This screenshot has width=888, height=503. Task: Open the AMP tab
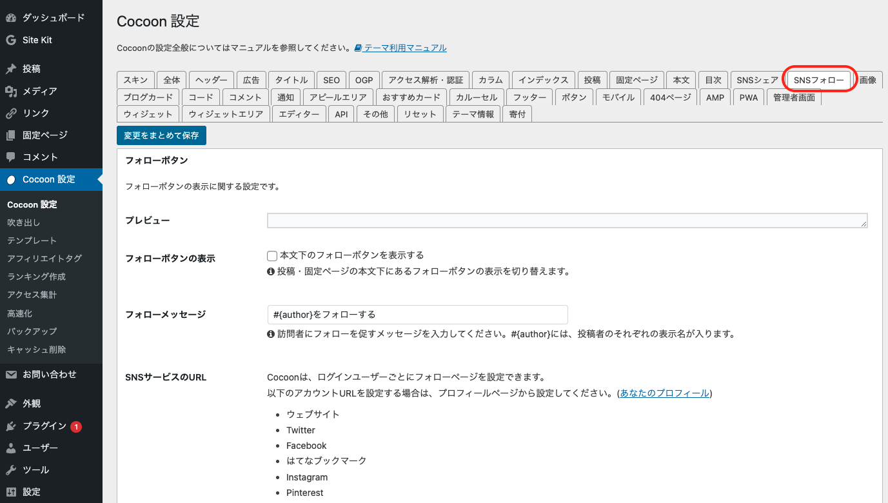coord(715,97)
